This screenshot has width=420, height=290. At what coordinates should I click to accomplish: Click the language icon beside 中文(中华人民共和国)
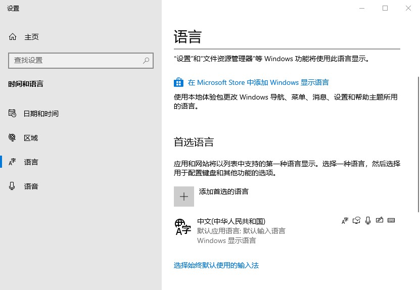182,227
